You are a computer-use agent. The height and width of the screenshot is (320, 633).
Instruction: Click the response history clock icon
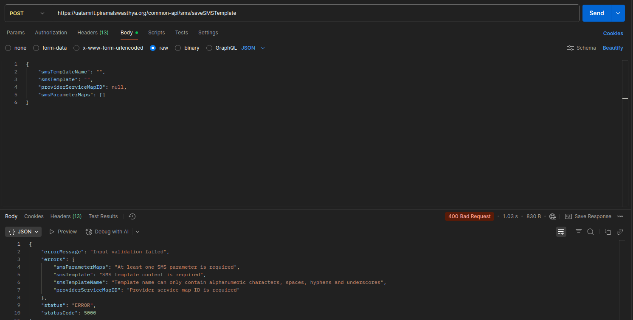(x=132, y=216)
